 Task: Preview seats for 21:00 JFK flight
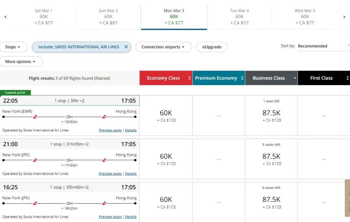(110, 173)
